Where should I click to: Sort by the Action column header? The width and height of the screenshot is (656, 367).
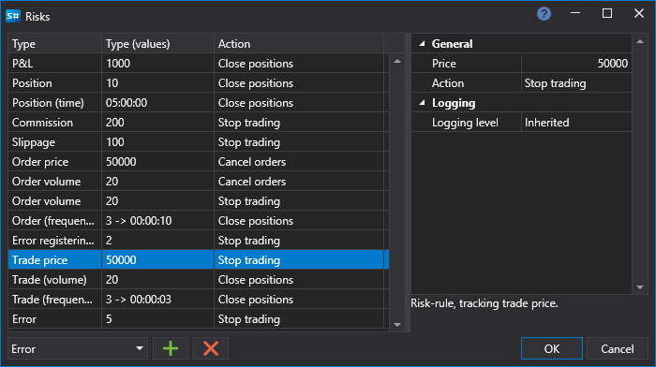(299, 43)
